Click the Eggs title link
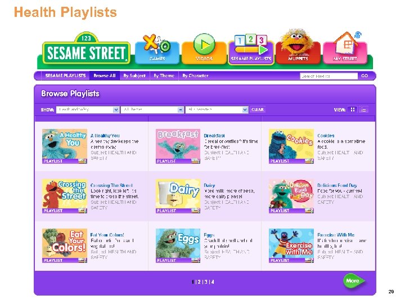405x304 pixels. pyautogui.click(x=209, y=235)
